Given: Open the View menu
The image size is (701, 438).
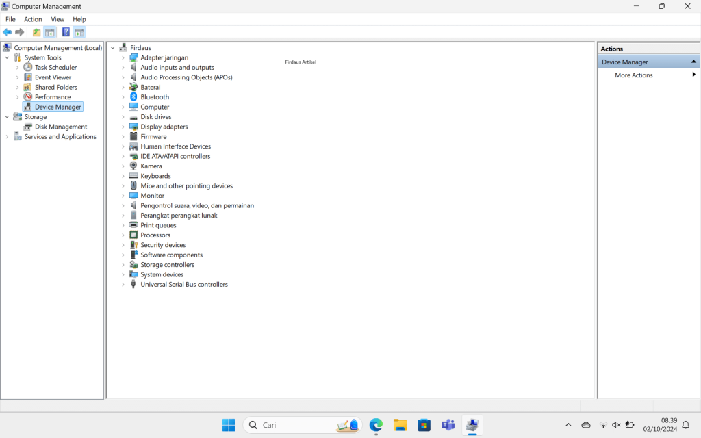Looking at the screenshot, I should 57,19.
